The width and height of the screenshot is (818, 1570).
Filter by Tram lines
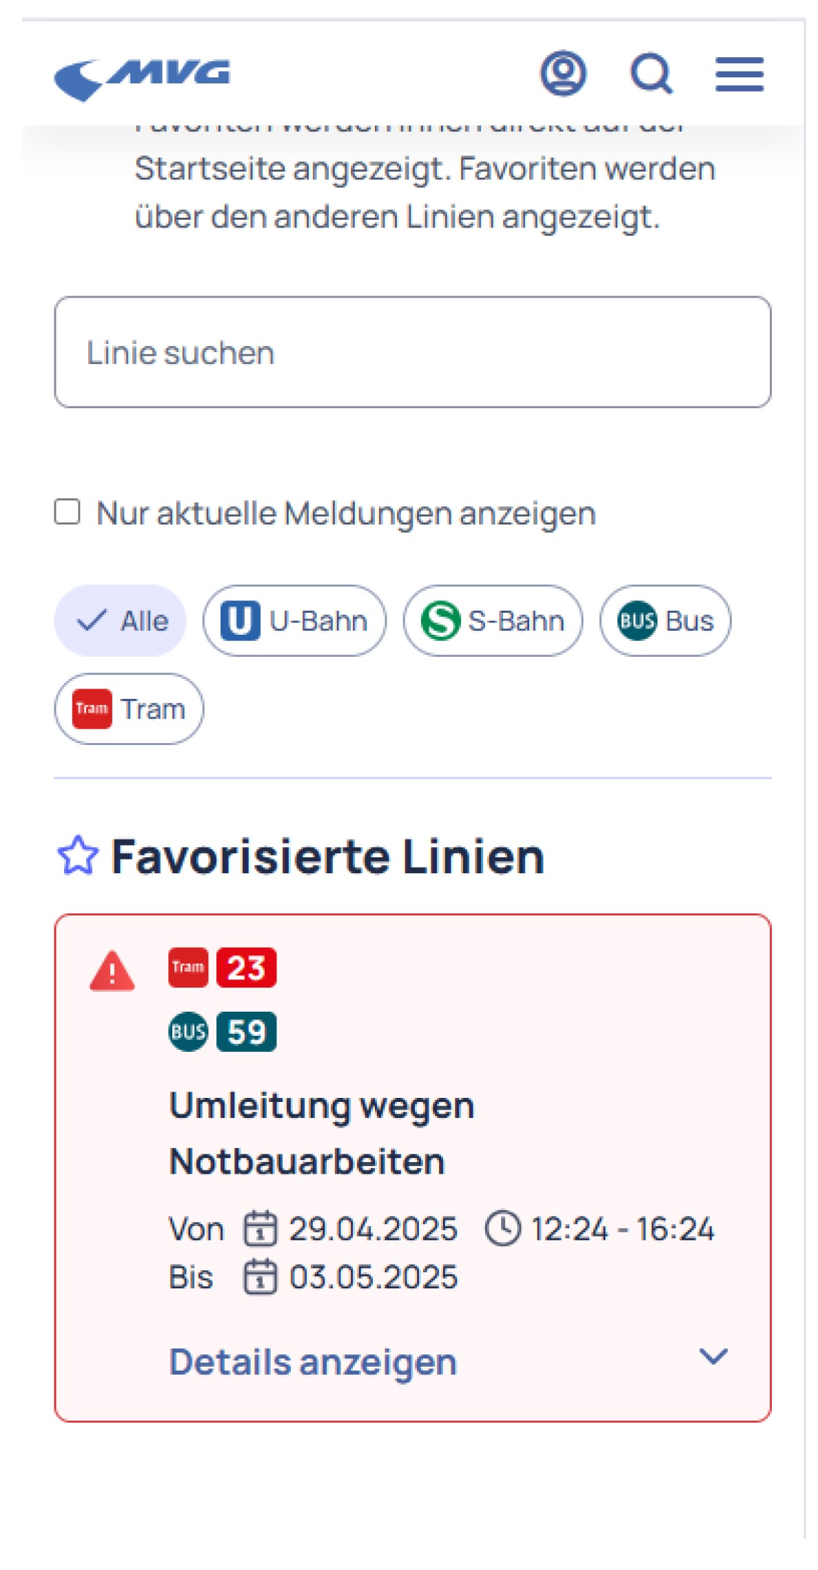coord(129,708)
